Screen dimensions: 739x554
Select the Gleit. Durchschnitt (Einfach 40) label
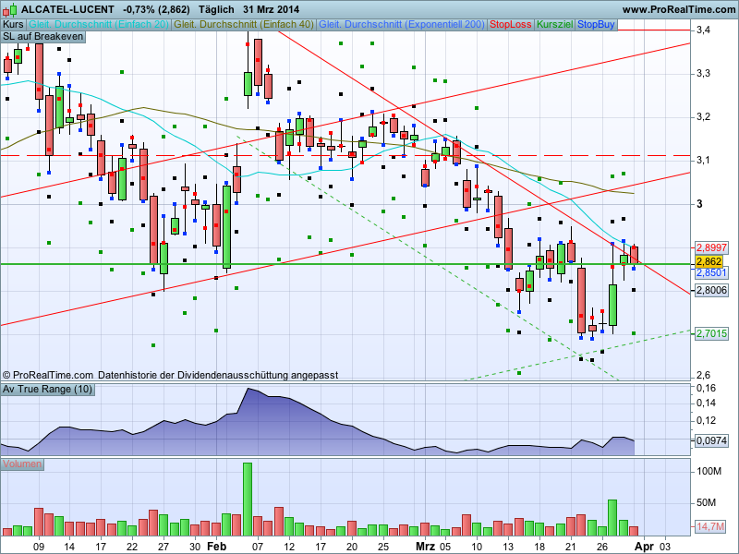(244, 25)
